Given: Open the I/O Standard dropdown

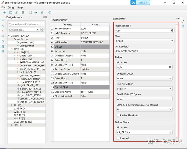Looking at the screenshot, I should click(144, 51).
